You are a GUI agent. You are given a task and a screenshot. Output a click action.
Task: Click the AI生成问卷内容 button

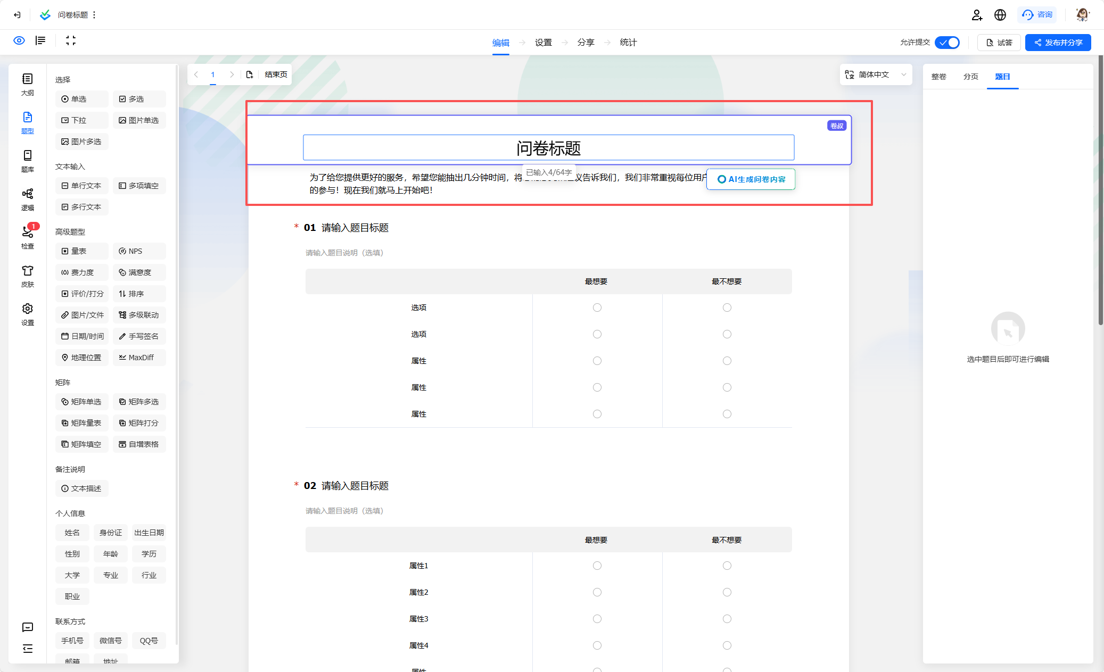tap(751, 179)
